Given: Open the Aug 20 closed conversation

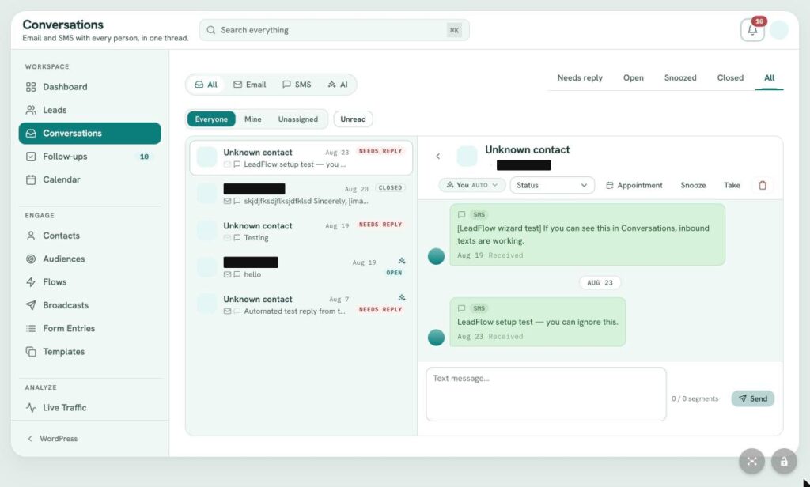Looking at the screenshot, I should (301, 194).
